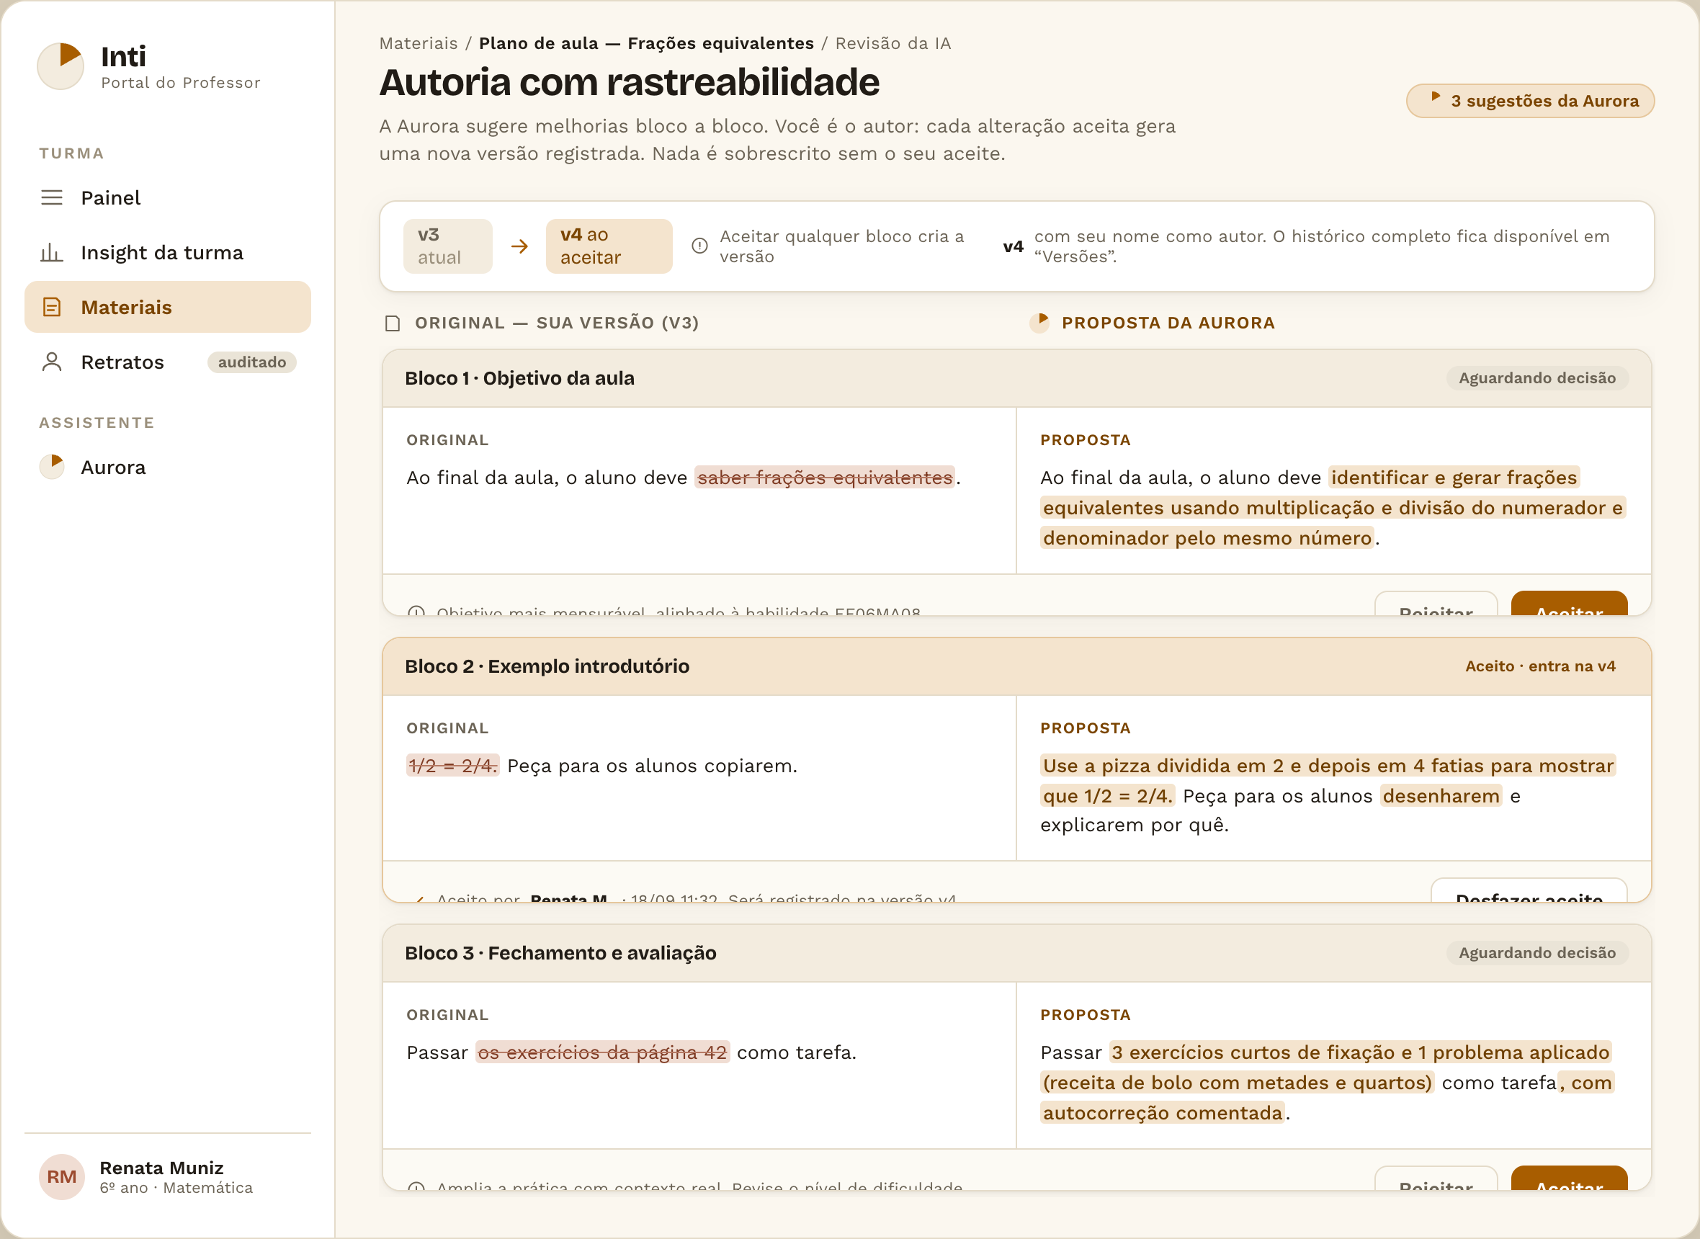Image resolution: width=1700 pixels, height=1239 pixels.
Task: Click highlighted 'identificar e gerar frações' proposal text
Action: point(1454,478)
